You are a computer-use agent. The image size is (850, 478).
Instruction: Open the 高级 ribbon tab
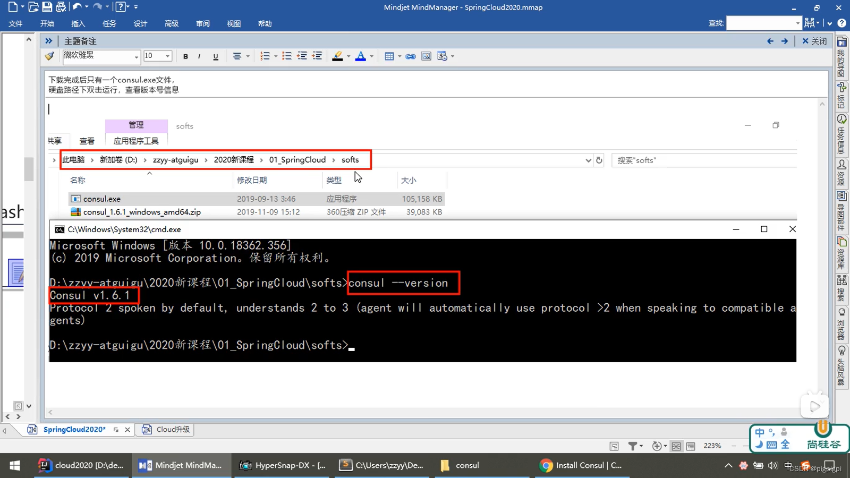tap(172, 23)
